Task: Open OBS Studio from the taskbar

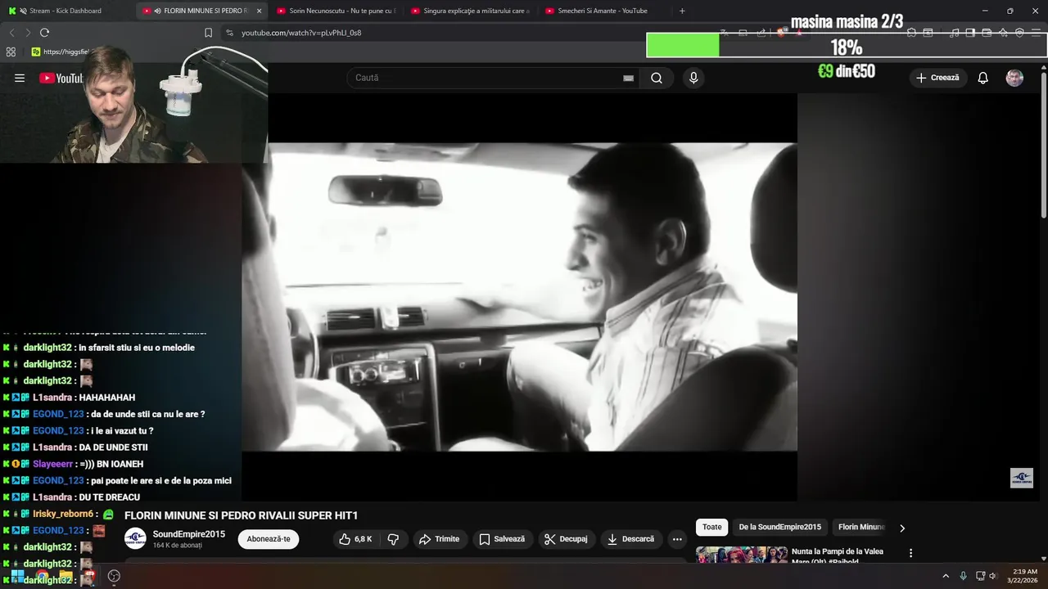Action: pos(114,576)
